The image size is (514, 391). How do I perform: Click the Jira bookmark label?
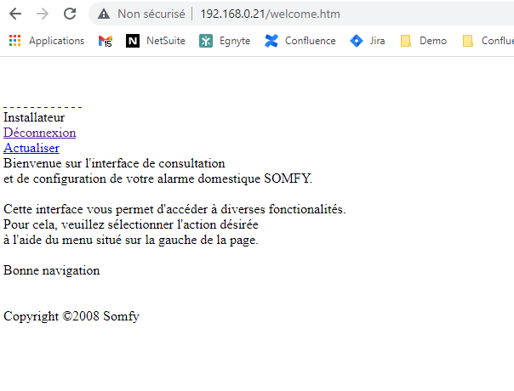click(x=377, y=41)
